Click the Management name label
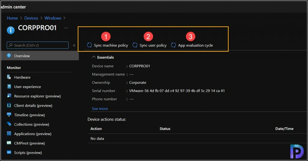The width and height of the screenshot is (308, 161). coord(108,74)
